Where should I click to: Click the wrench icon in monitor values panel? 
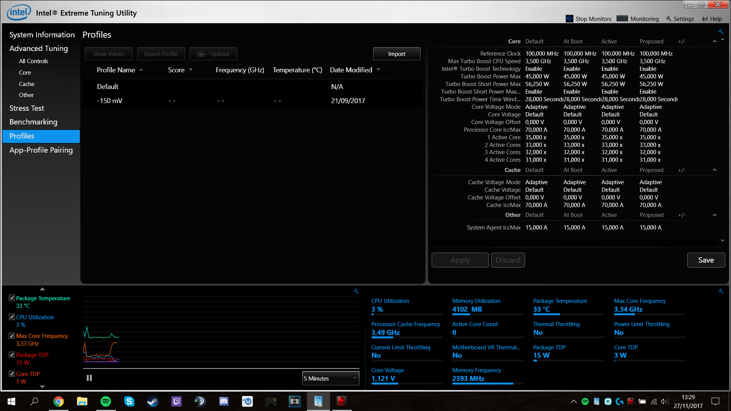click(x=721, y=291)
